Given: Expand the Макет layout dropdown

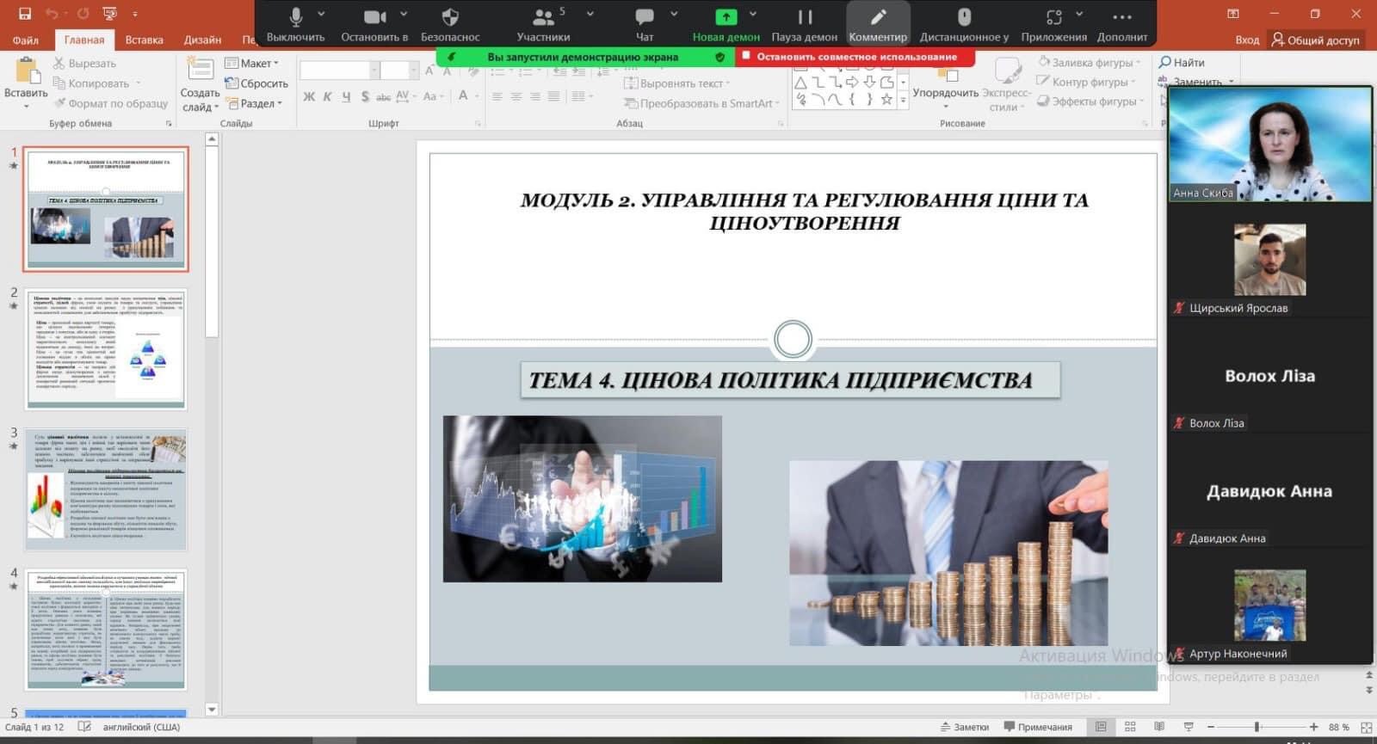Looking at the screenshot, I should pos(252,63).
